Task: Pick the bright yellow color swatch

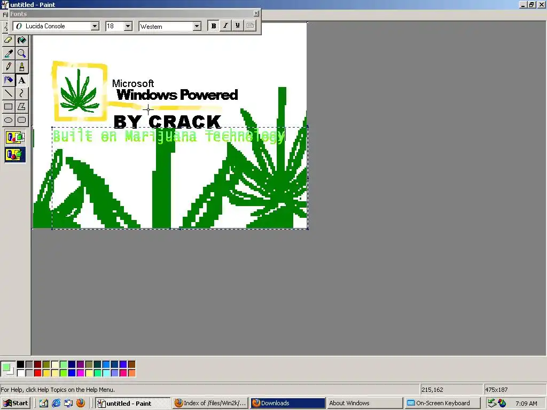Action: [46, 373]
